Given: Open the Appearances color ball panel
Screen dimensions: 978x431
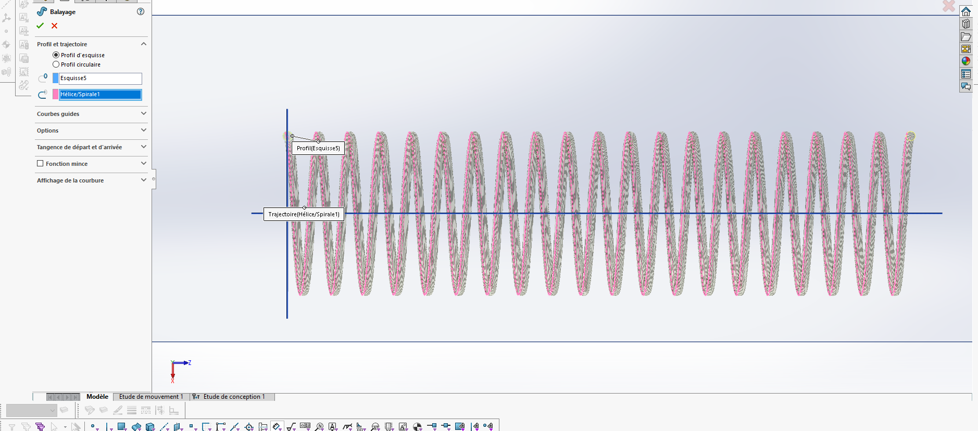Looking at the screenshot, I should point(966,61).
